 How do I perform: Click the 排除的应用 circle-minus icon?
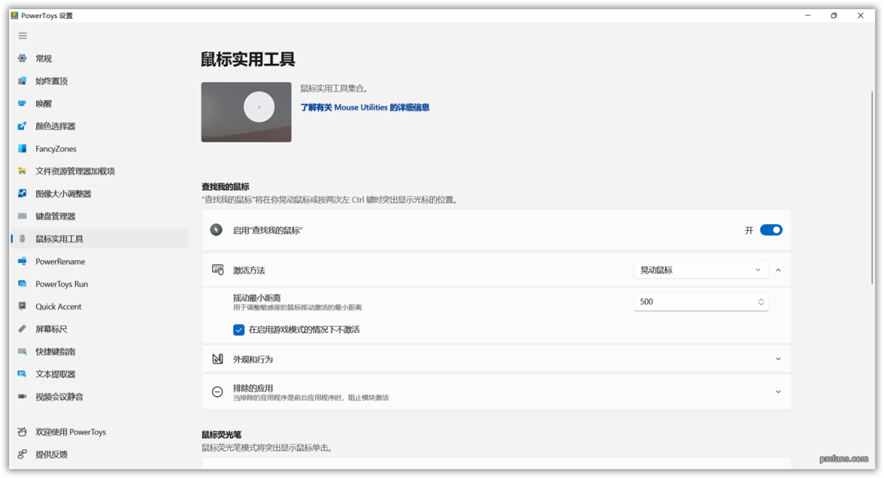pyautogui.click(x=218, y=392)
